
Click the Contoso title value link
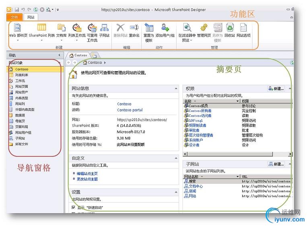(x=124, y=104)
